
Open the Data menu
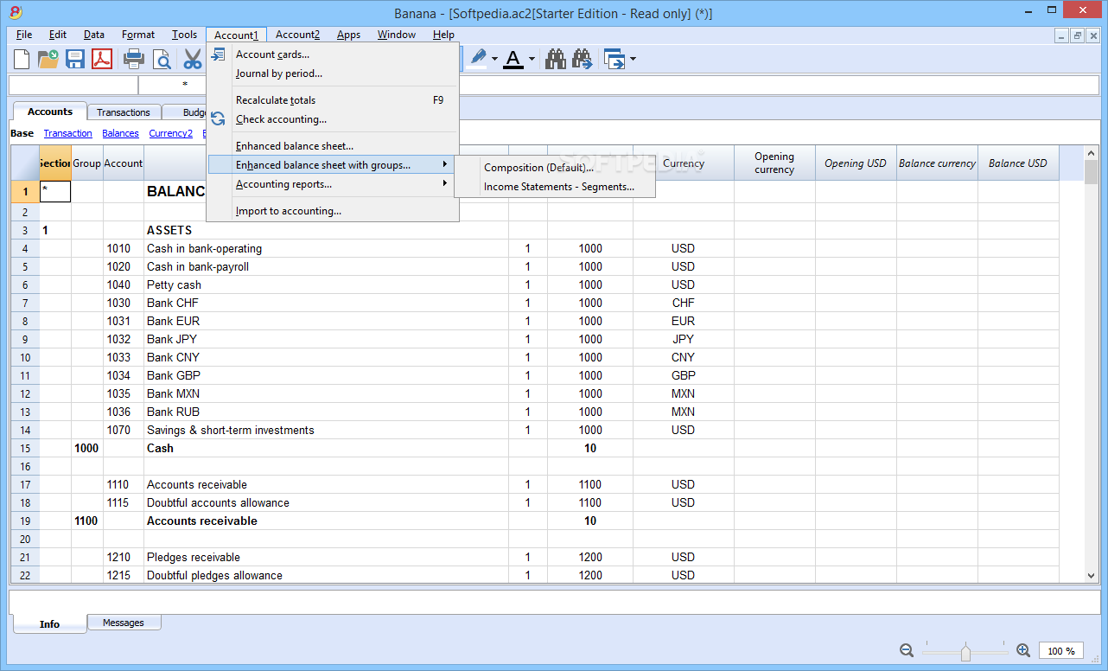click(x=94, y=35)
